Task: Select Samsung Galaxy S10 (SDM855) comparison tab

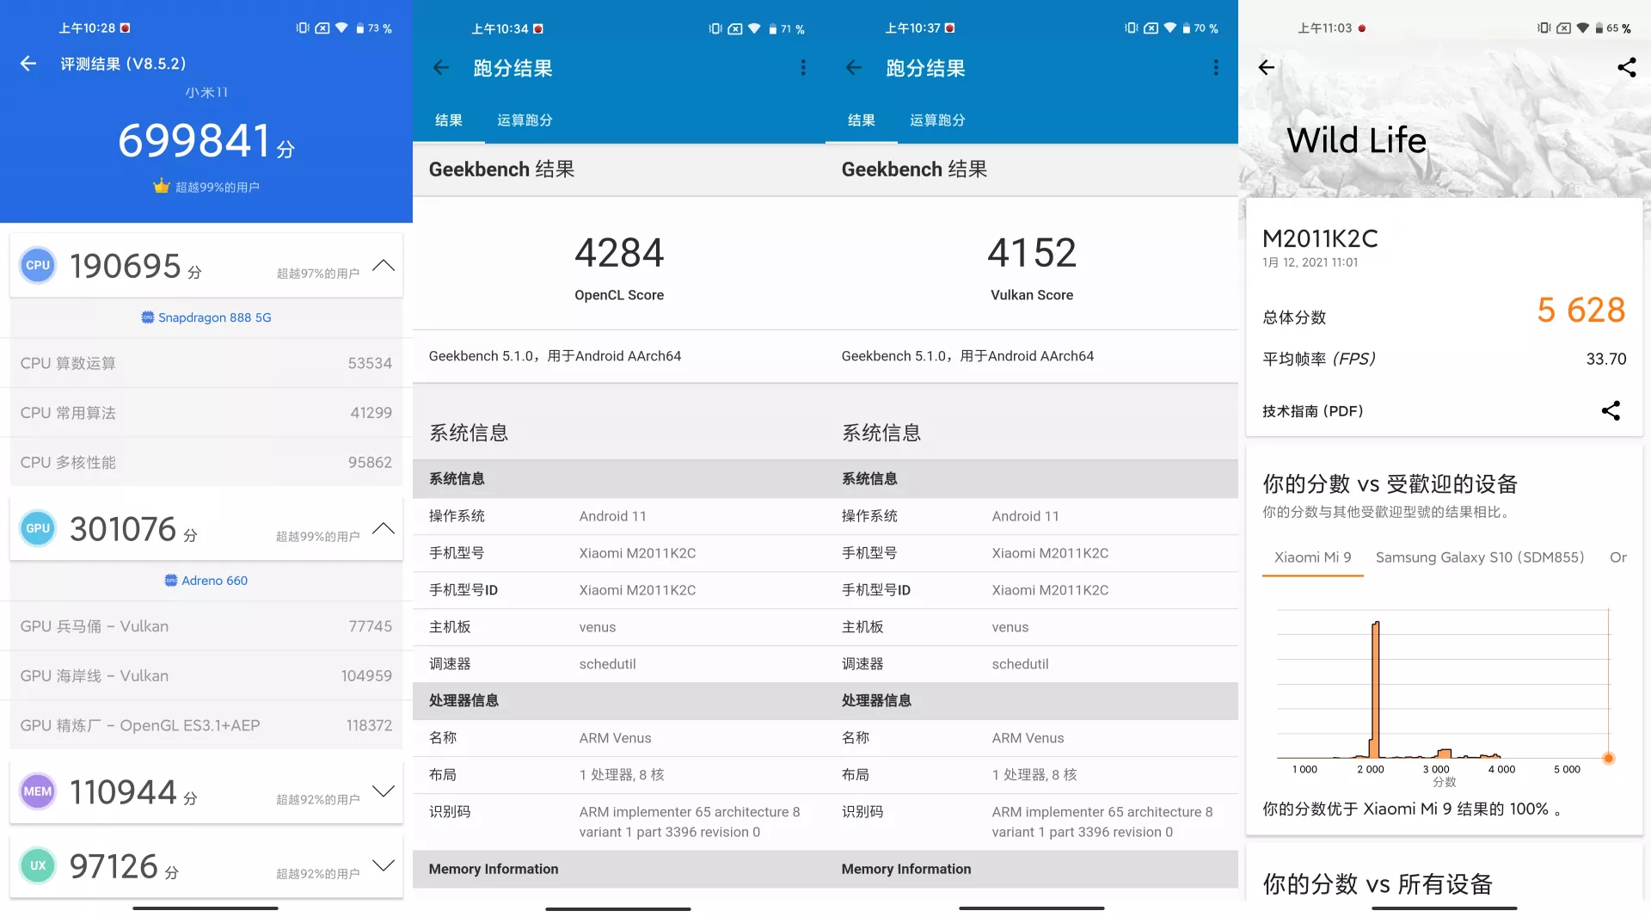Action: pos(1480,557)
